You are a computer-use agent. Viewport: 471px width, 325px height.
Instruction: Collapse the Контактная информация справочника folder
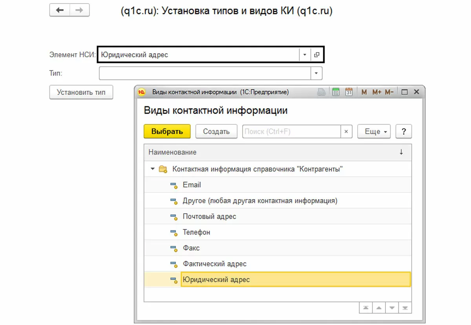tap(152, 169)
